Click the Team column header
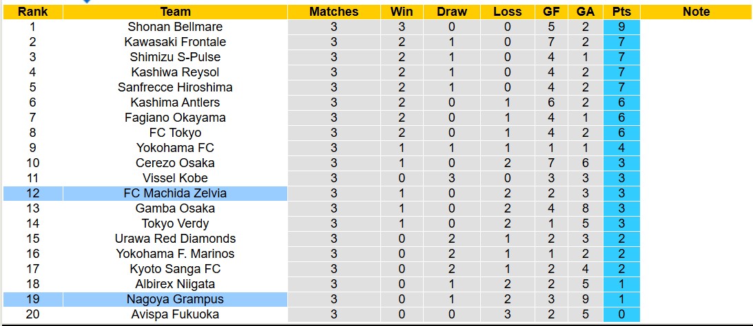Image resolution: width=753 pixels, height=326 pixels. click(x=175, y=12)
